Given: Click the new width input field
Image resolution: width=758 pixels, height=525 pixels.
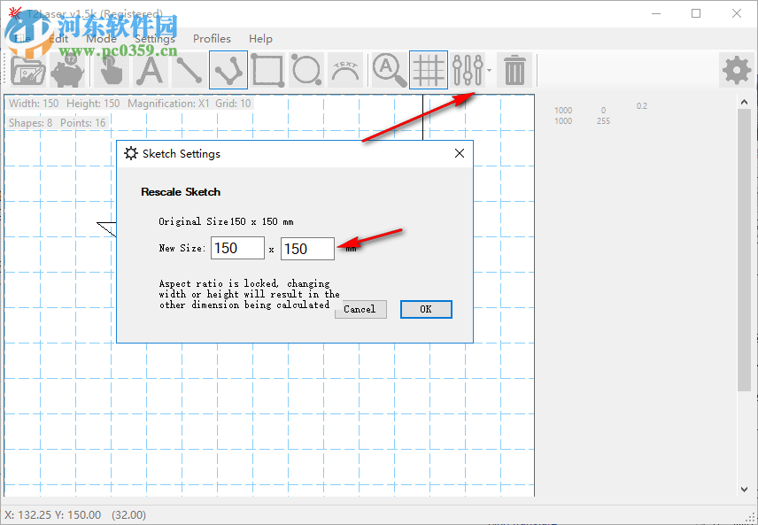Looking at the screenshot, I should (238, 249).
